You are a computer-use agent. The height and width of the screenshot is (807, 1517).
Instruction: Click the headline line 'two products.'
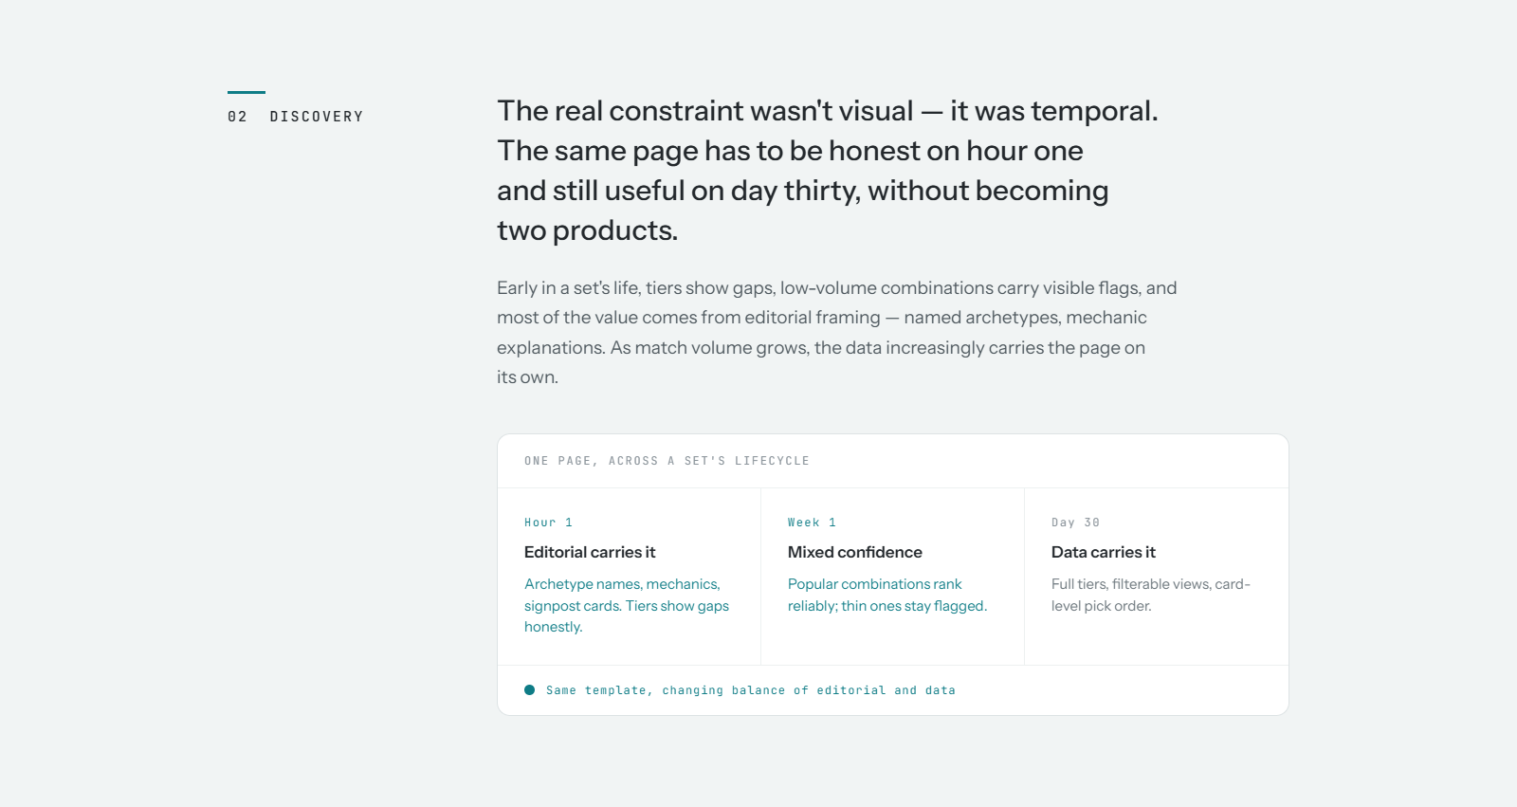pos(587,230)
